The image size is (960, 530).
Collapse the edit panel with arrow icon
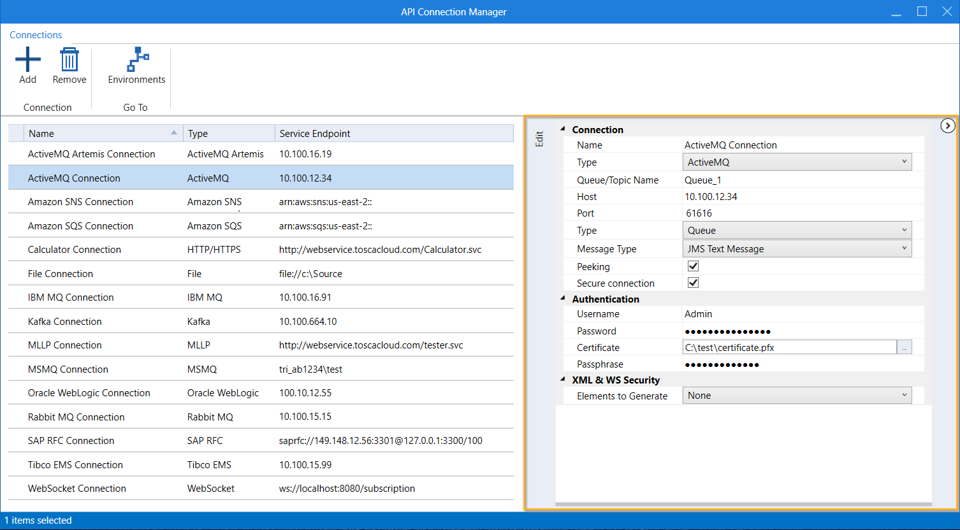[948, 126]
